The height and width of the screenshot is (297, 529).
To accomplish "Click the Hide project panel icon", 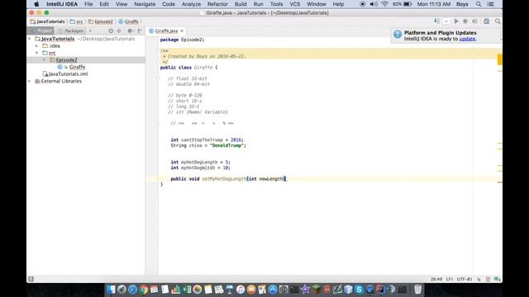I will point(140,31).
